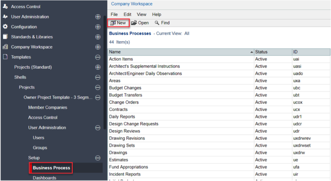Expand the Configuration node plus button

click(98, 27)
